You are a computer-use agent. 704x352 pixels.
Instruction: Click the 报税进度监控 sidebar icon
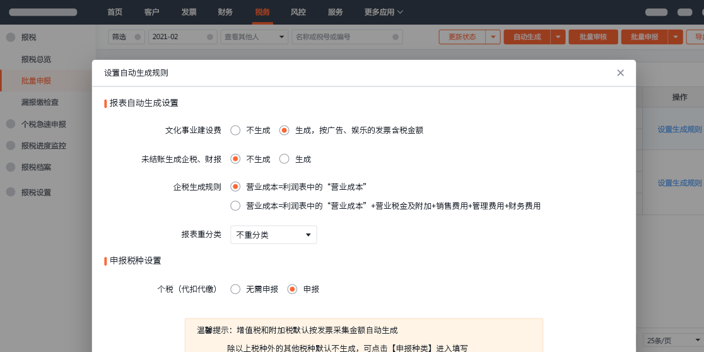pos(11,146)
